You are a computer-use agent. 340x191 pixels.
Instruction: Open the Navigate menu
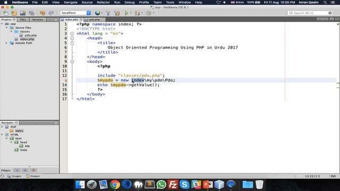point(71,2)
